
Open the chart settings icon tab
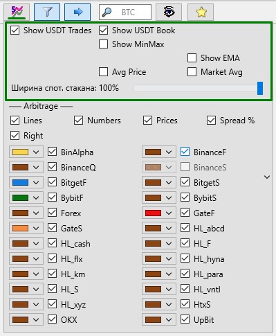[x=17, y=12]
